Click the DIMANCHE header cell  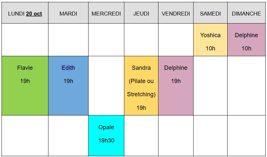pyautogui.click(x=246, y=14)
